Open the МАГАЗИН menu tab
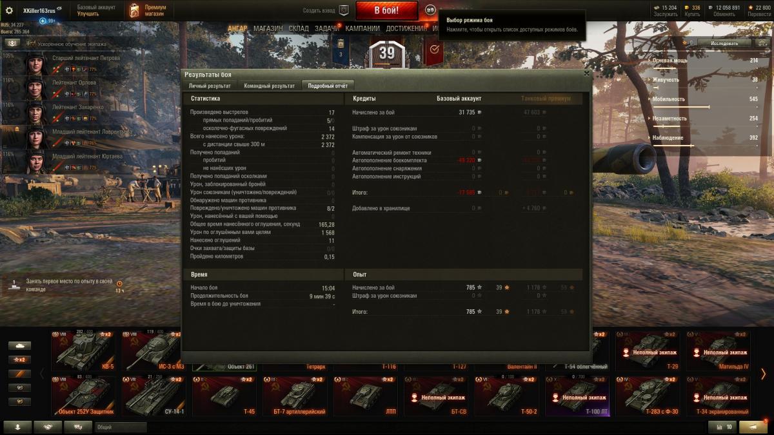This screenshot has width=774, height=435. pos(268,28)
